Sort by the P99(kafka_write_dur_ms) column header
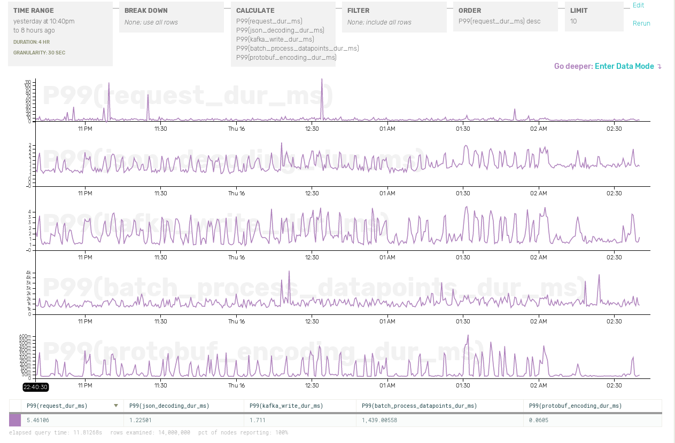675x443 pixels. click(286, 406)
